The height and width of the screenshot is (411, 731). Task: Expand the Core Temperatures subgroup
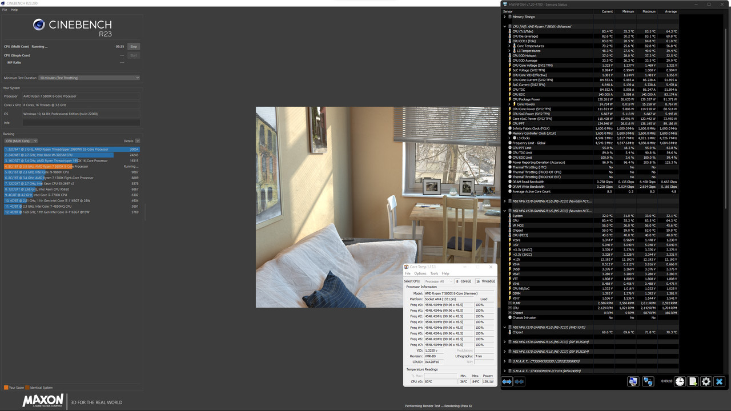coord(508,46)
